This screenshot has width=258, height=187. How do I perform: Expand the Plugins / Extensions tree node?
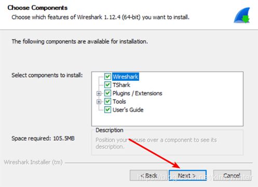coord(99,93)
